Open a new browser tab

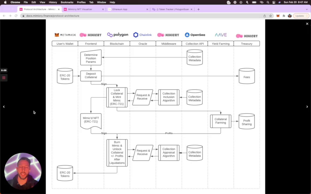(x=198, y=9)
